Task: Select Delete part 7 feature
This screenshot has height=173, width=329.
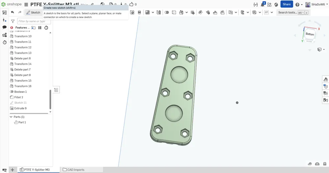Action: 22,69
